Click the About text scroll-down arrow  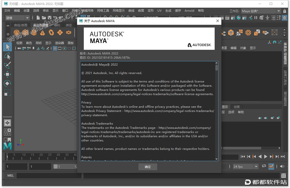tap(216, 159)
